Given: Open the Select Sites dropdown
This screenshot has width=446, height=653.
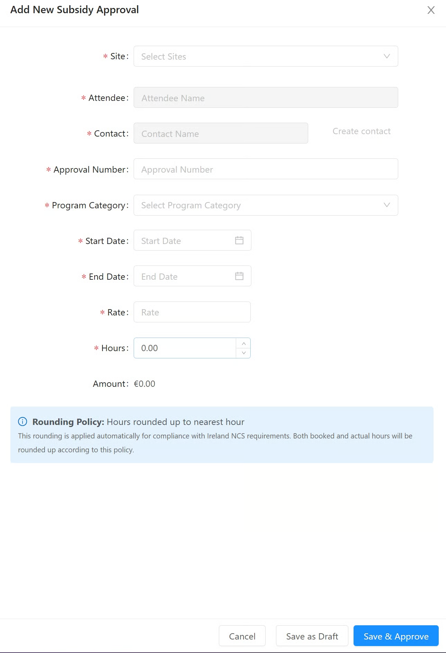Looking at the screenshot, I should pyautogui.click(x=256, y=56).
